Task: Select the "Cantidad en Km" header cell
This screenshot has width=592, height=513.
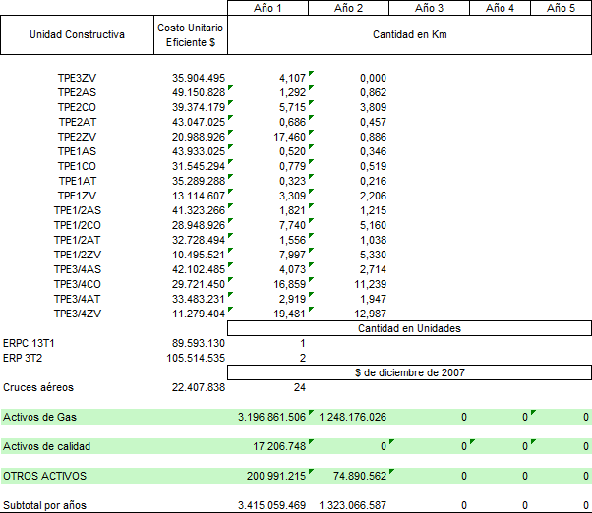Action: (410, 35)
